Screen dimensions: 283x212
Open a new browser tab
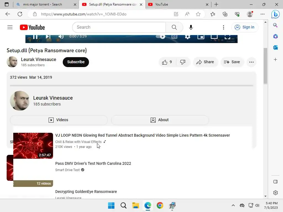[216, 4]
